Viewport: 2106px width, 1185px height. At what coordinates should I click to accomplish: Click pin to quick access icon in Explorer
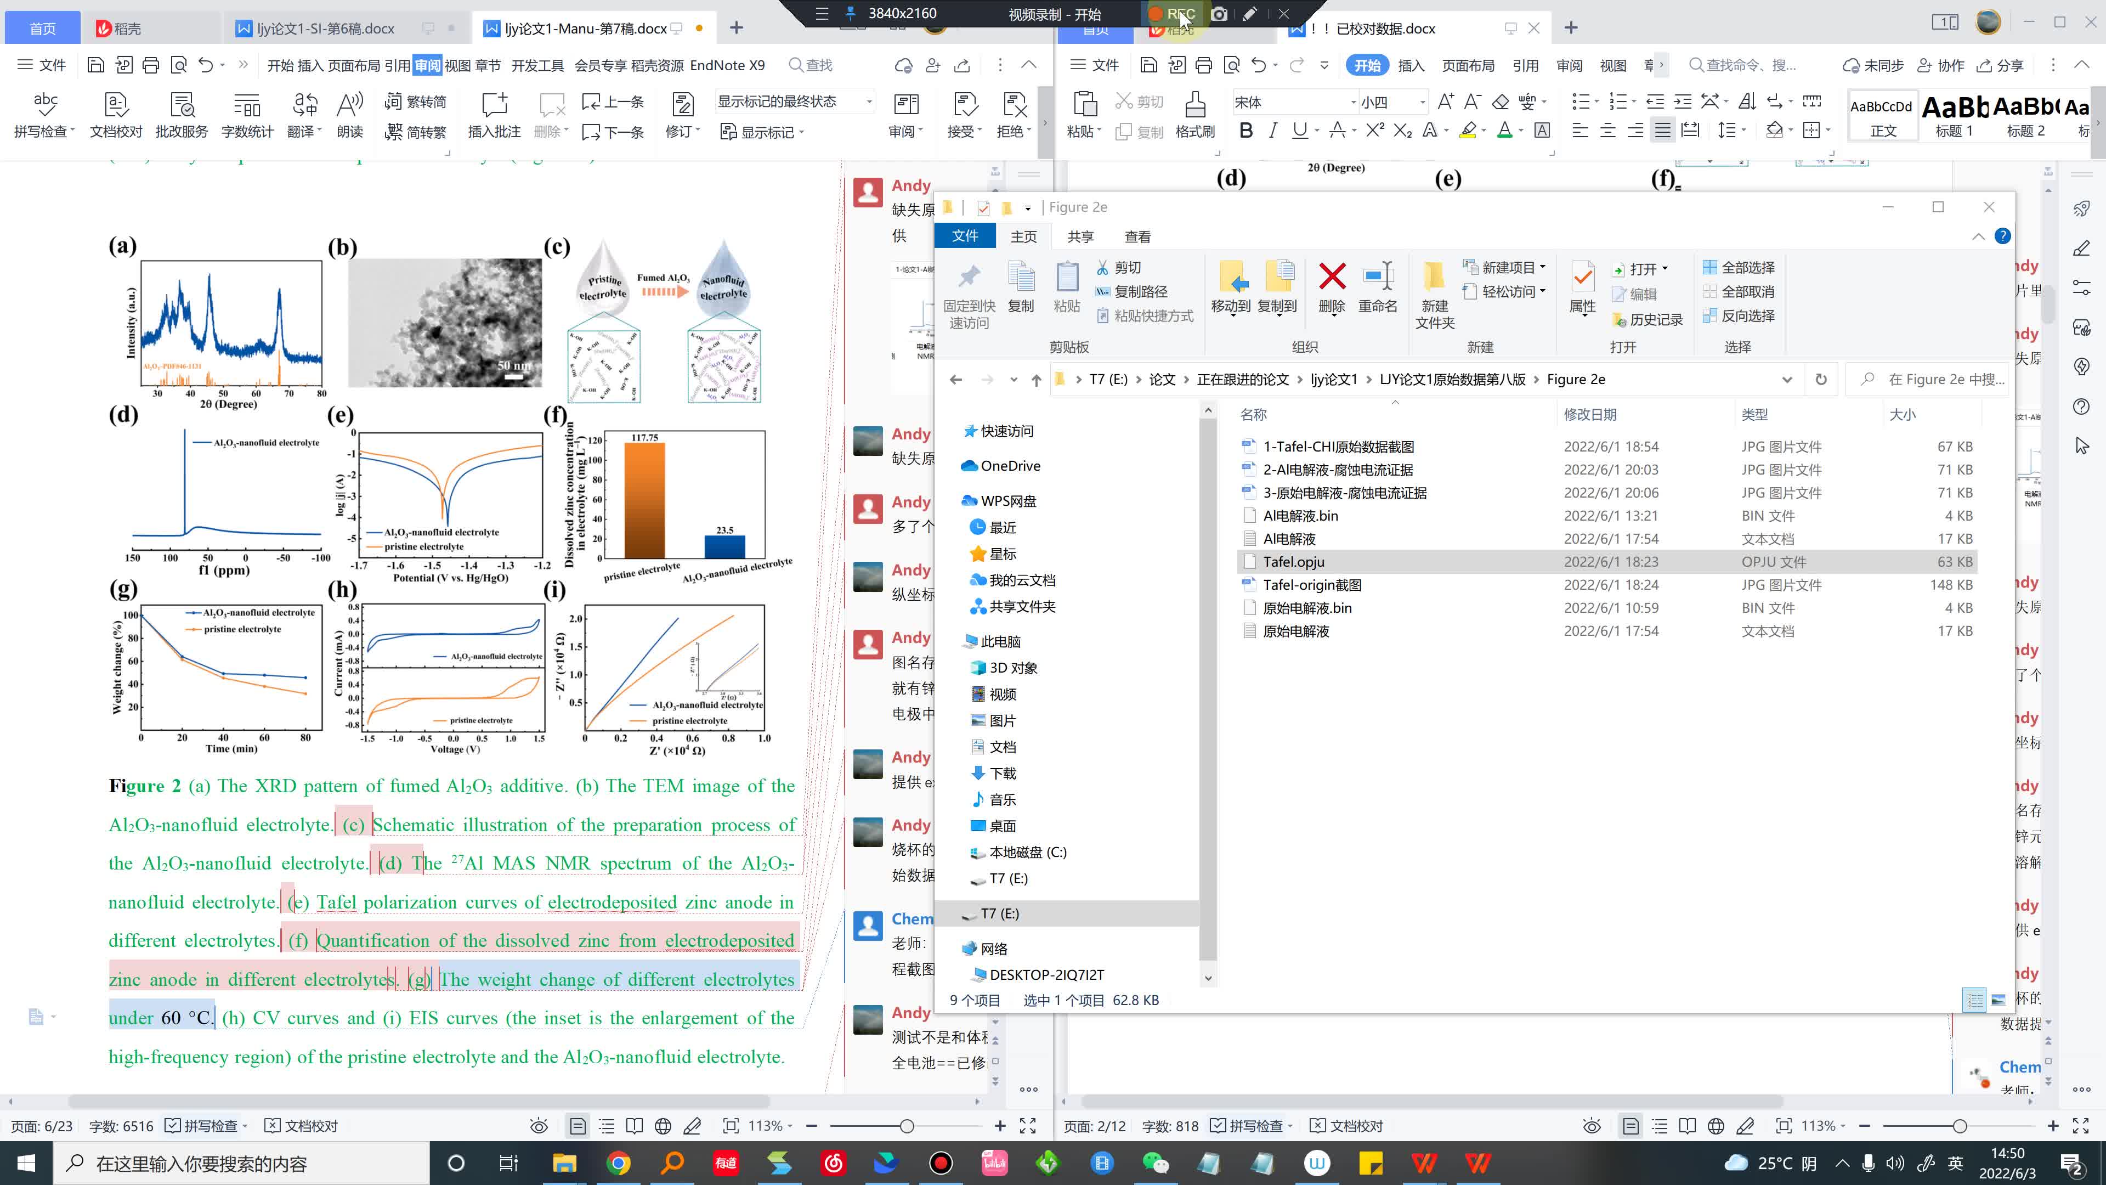[969, 276]
